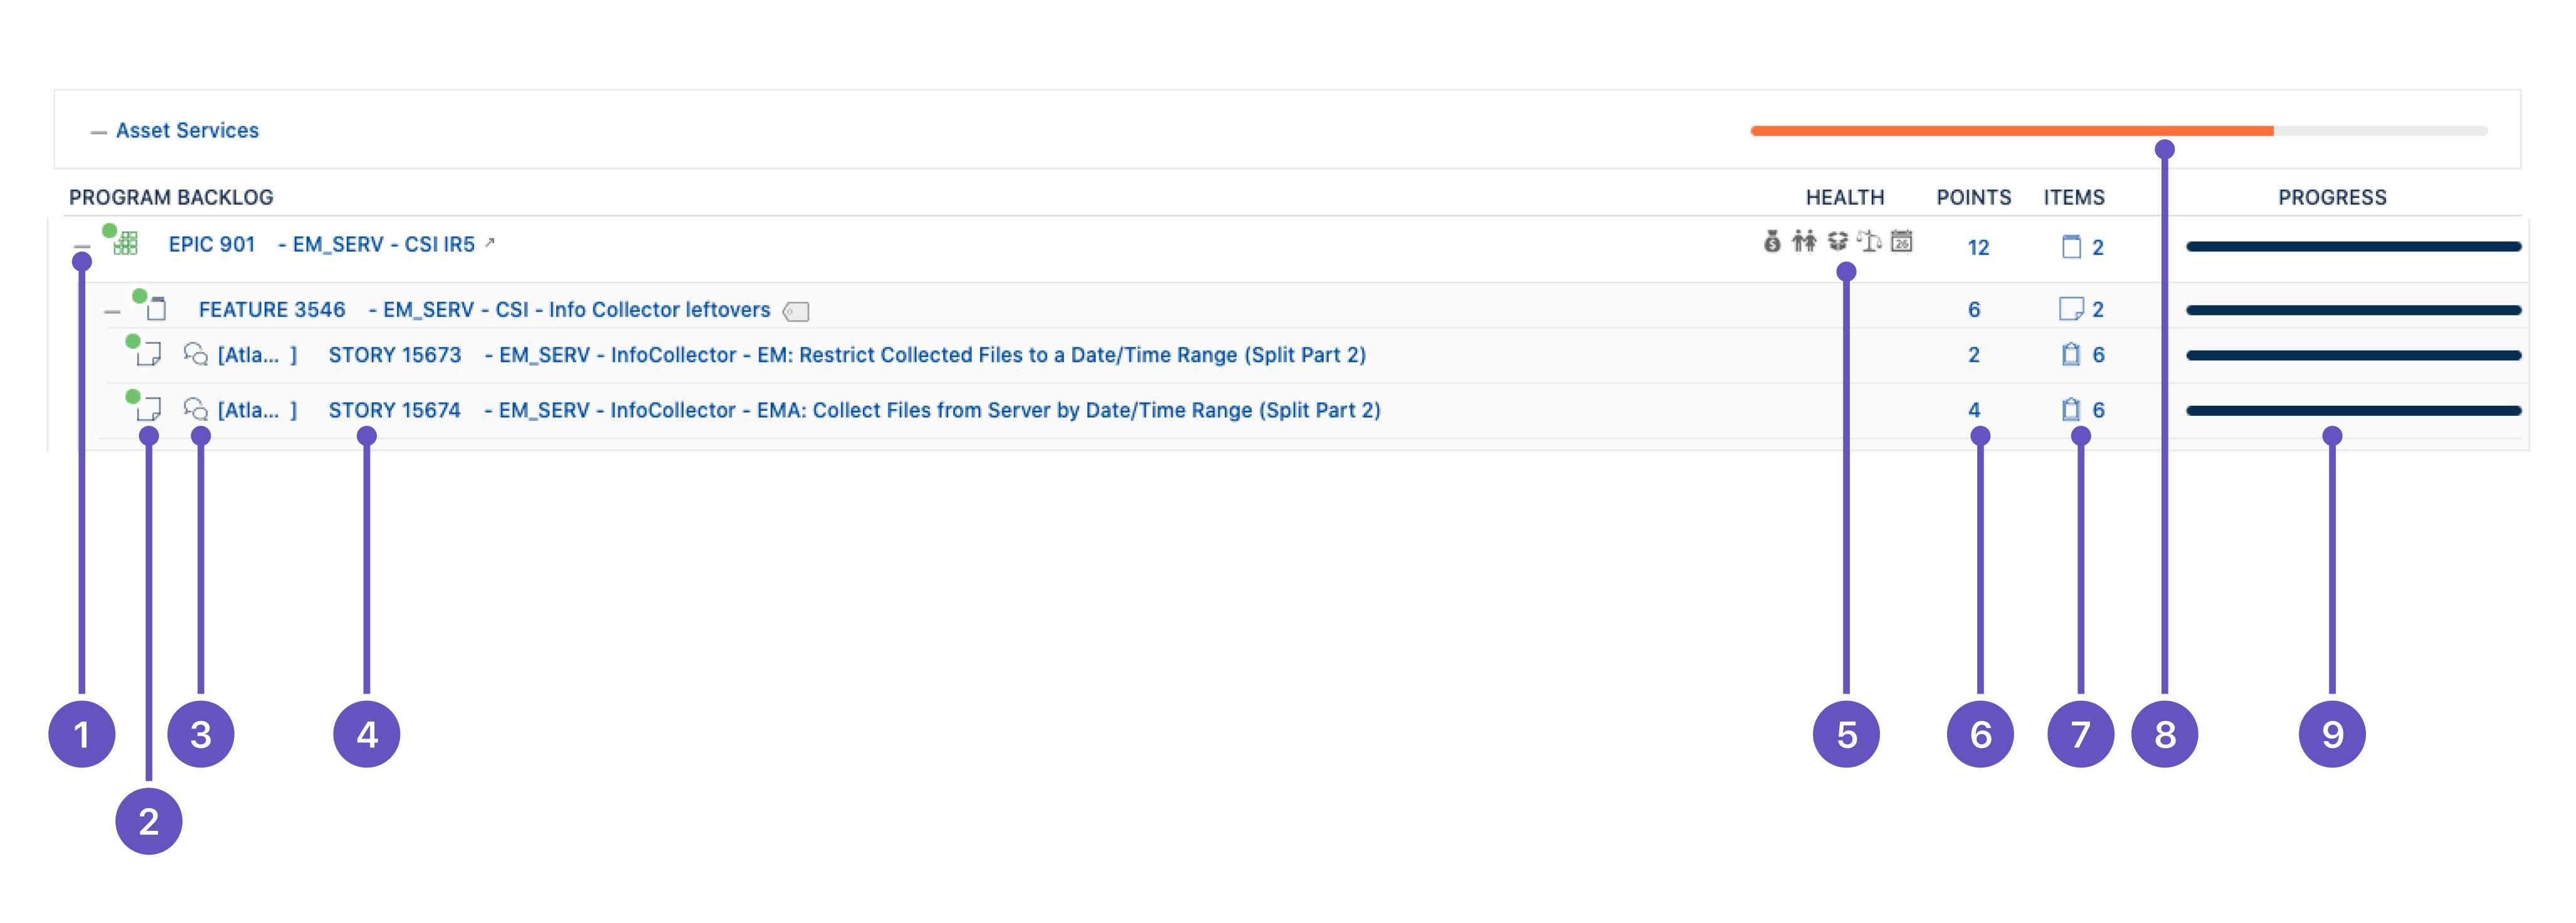Screen dimensions: 2576x923
Task: Click tag icon next to FEATURE 3546
Action: click(796, 312)
